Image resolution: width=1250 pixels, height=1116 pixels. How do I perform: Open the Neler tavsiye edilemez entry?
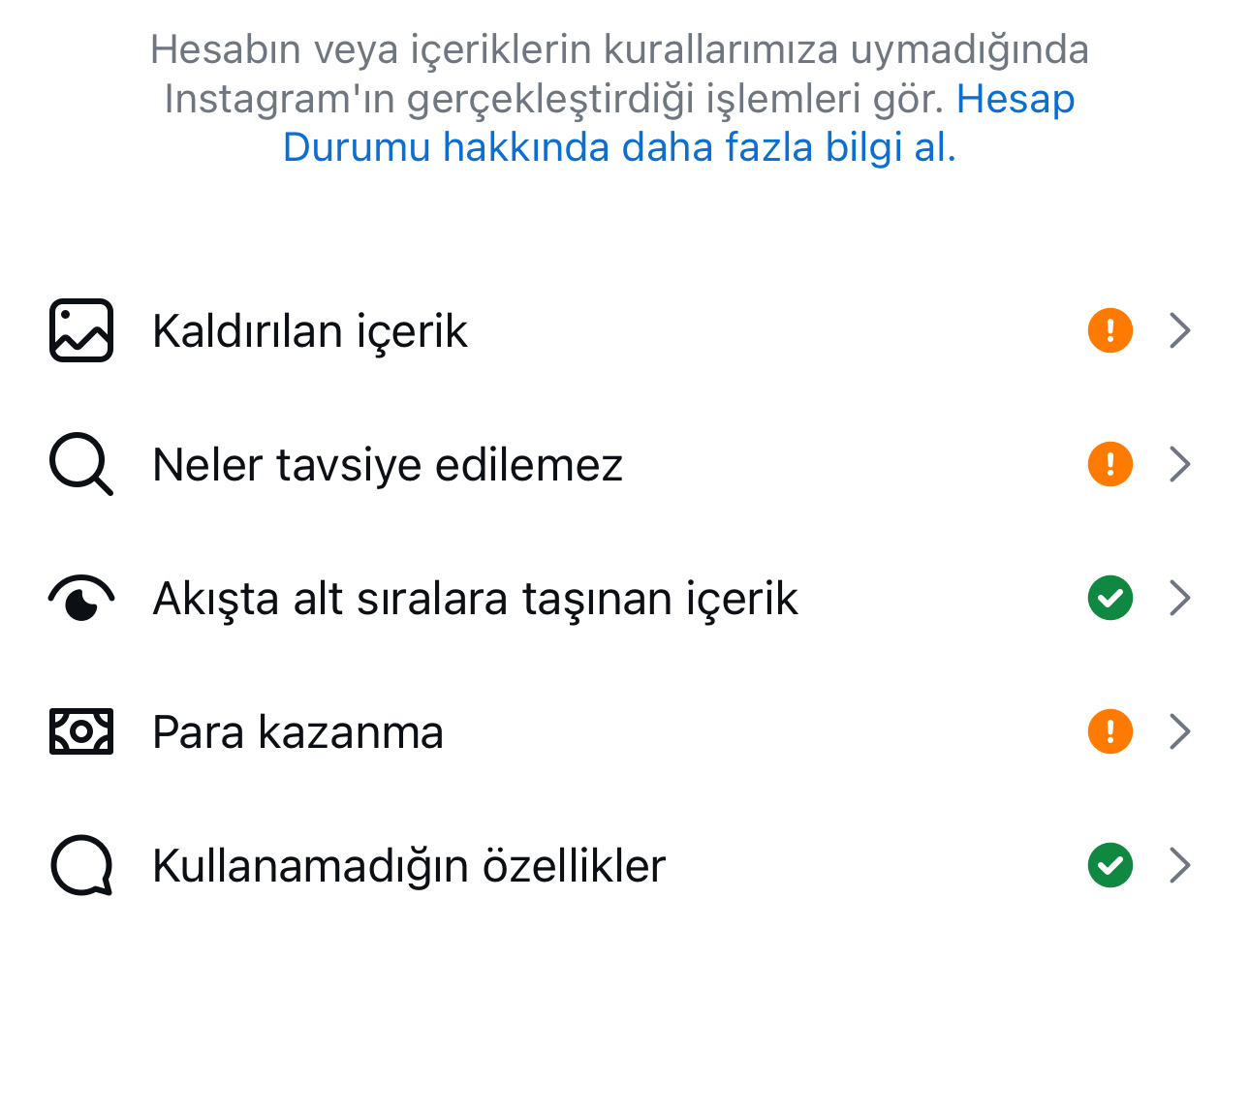coord(625,464)
